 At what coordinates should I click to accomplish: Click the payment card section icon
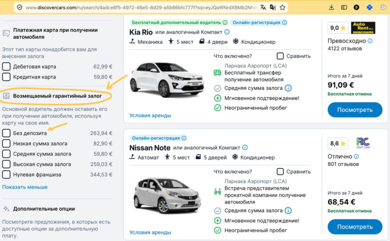click(x=6, y=33)
